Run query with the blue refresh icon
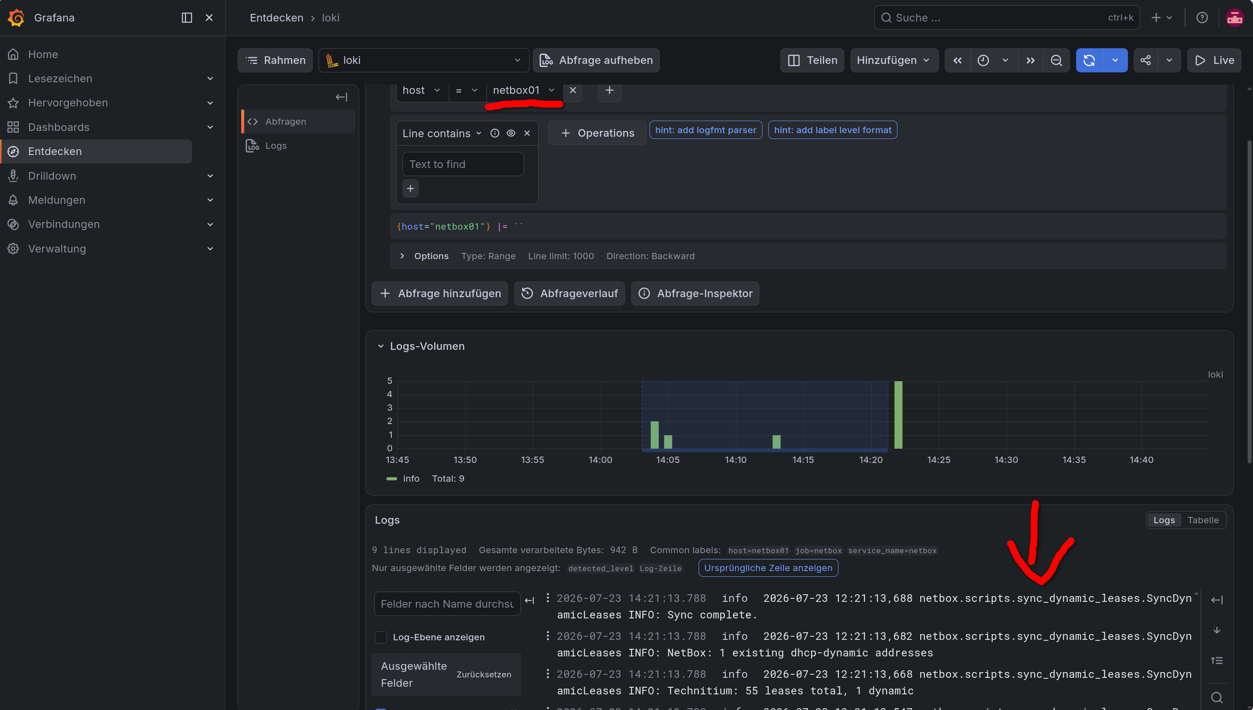1253x710 pixels. pos(1089,60)
